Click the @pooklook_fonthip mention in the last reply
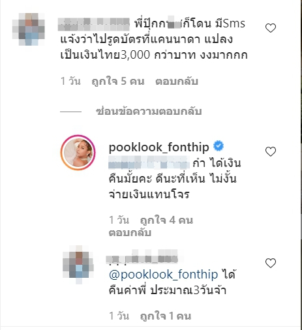The width and height of the screenshot is (302, 330). click(163, 275)
